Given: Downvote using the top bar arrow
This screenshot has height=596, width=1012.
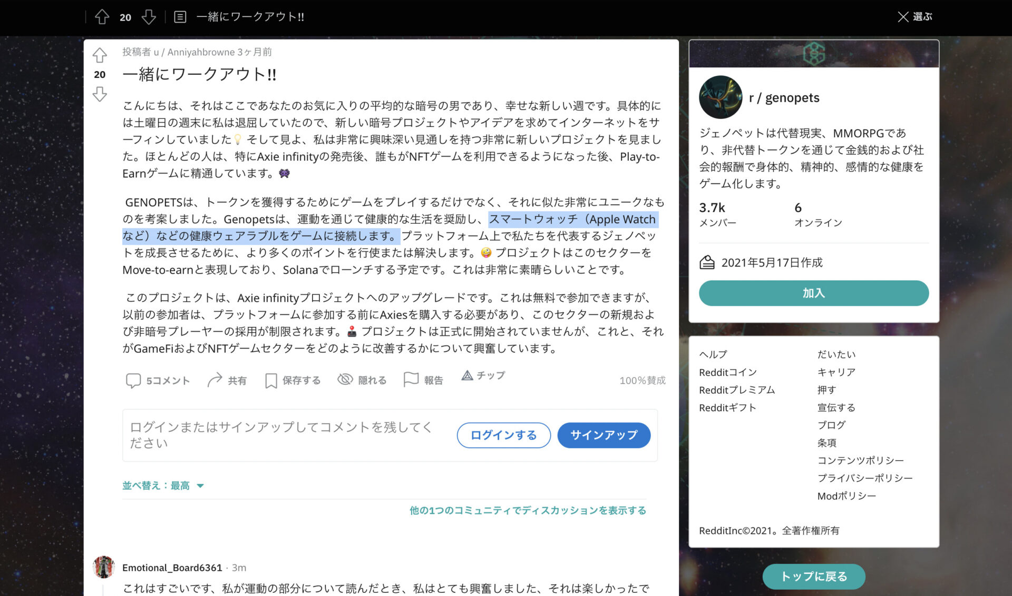Looking at the screenshot, I should pos(149,17).
